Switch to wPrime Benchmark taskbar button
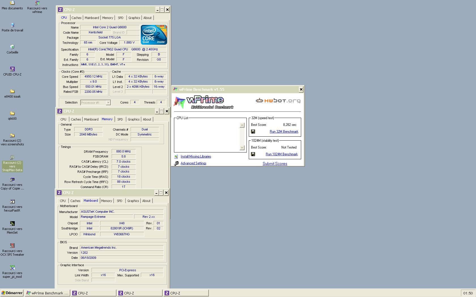 point(47,293)
